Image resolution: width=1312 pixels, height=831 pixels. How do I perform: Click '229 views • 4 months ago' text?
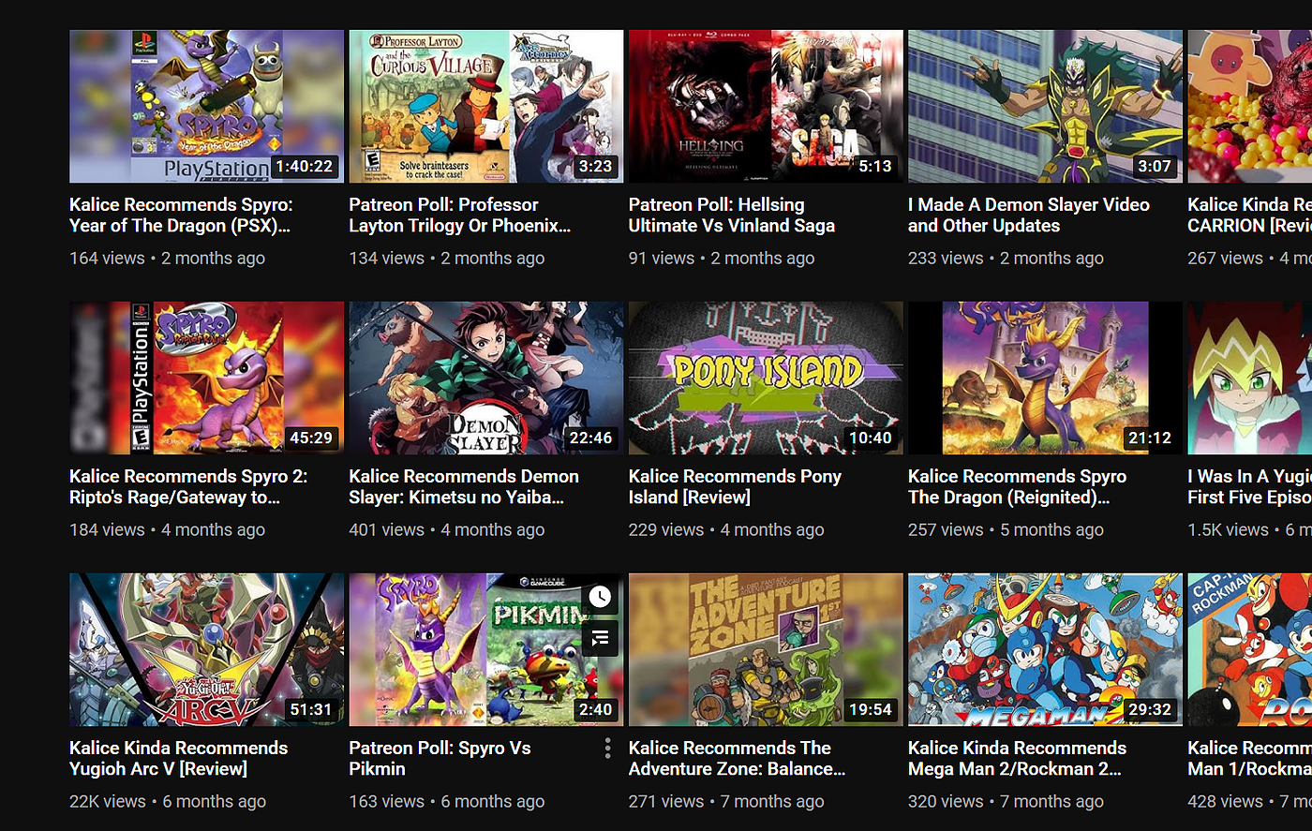click(727, 529)
